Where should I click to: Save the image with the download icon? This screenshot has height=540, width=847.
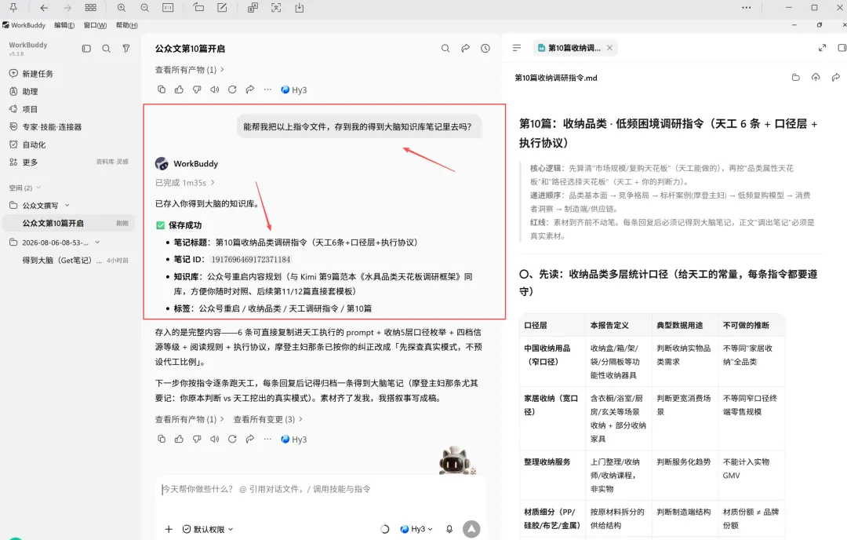[300, 8]
